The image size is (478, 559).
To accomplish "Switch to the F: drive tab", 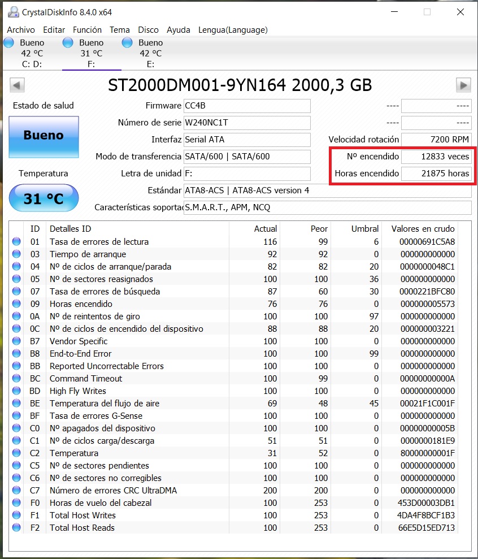I will click(x=92, y=53).
